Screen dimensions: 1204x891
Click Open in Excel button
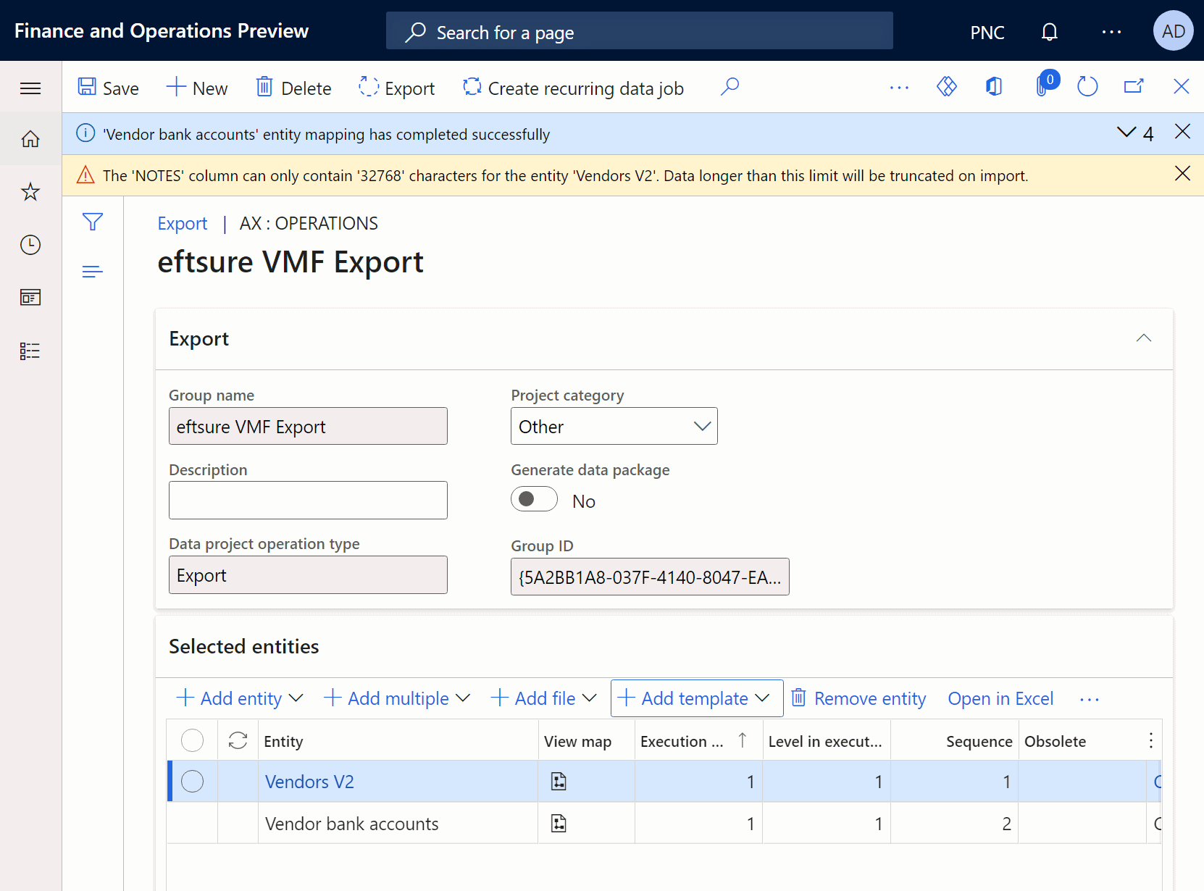(x=1000, y=698)
